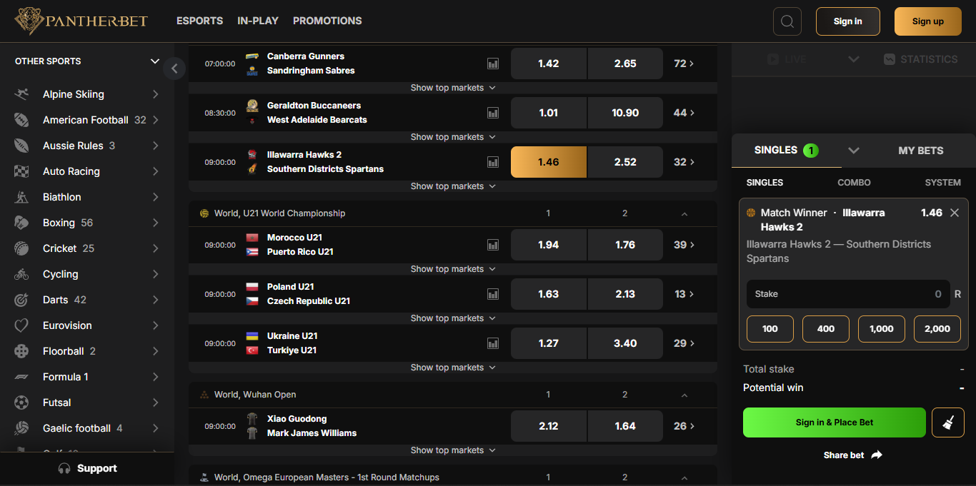Open the search magnifier in the top bar
The image size is (976, 486).
pyautogui.click(x=787, y=21)
